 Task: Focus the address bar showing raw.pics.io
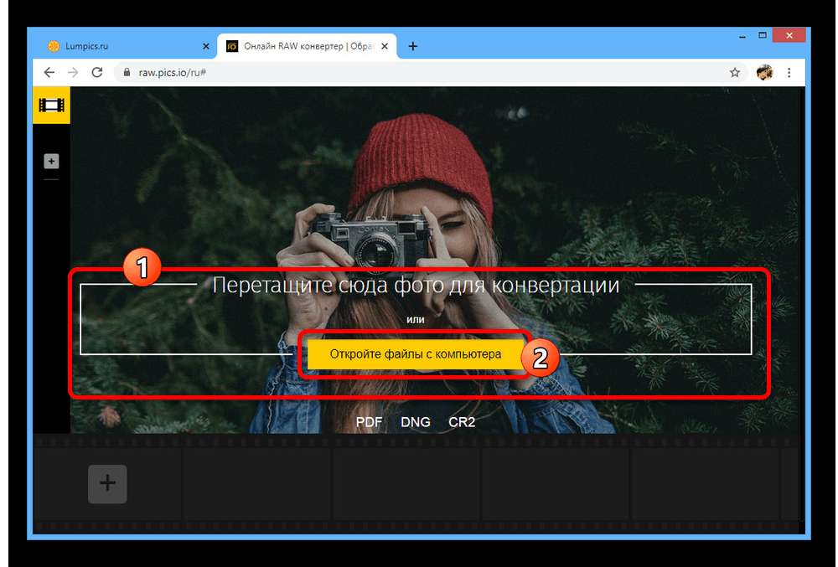click(x=419, y=73)
